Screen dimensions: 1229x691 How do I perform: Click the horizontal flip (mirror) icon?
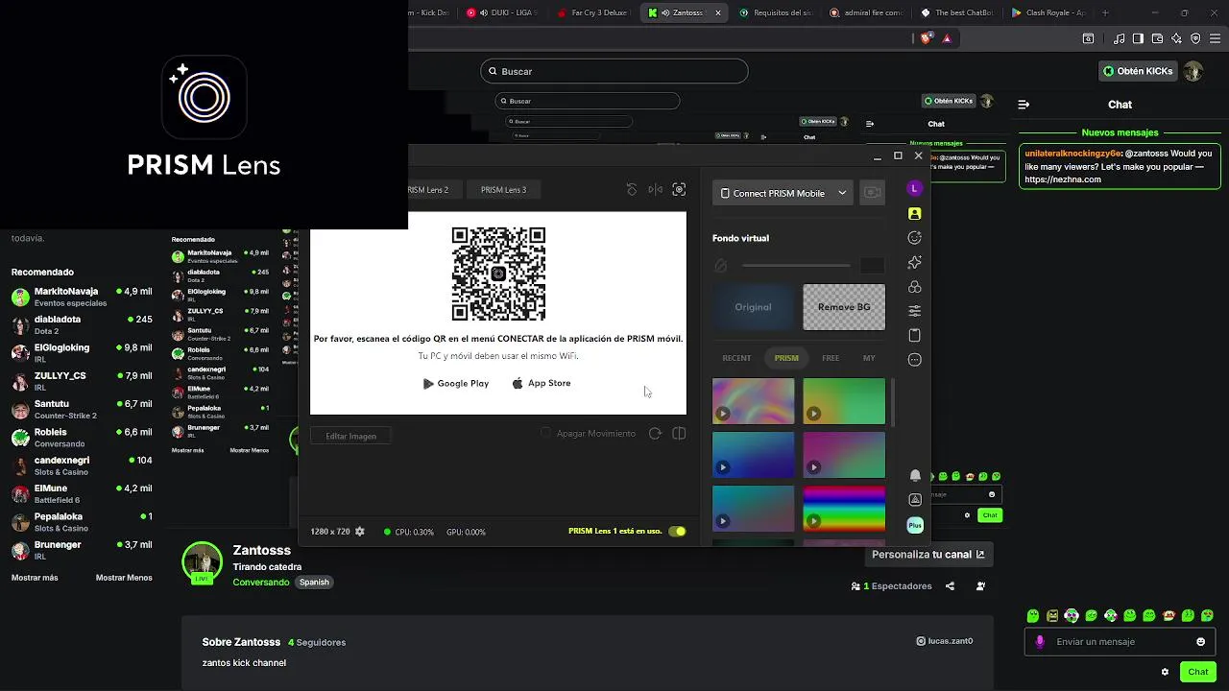coord(656,190)
